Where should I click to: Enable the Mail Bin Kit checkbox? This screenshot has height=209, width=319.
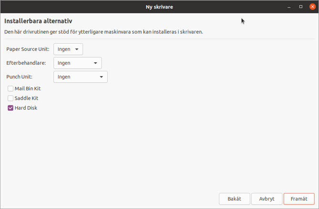click(10, 88)
